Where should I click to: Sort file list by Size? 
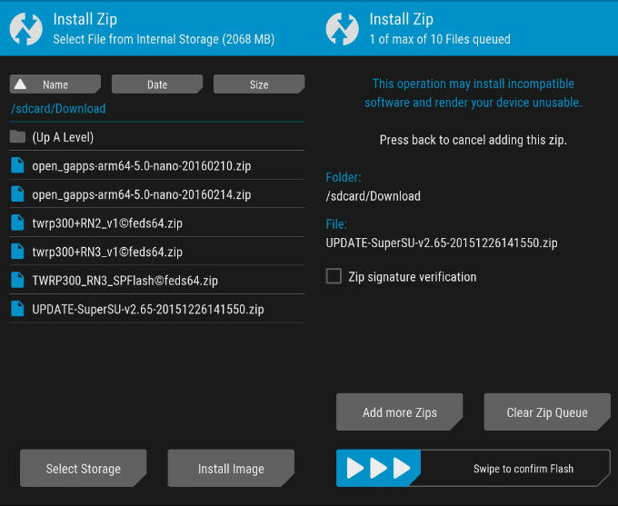(x=259, y=84)
